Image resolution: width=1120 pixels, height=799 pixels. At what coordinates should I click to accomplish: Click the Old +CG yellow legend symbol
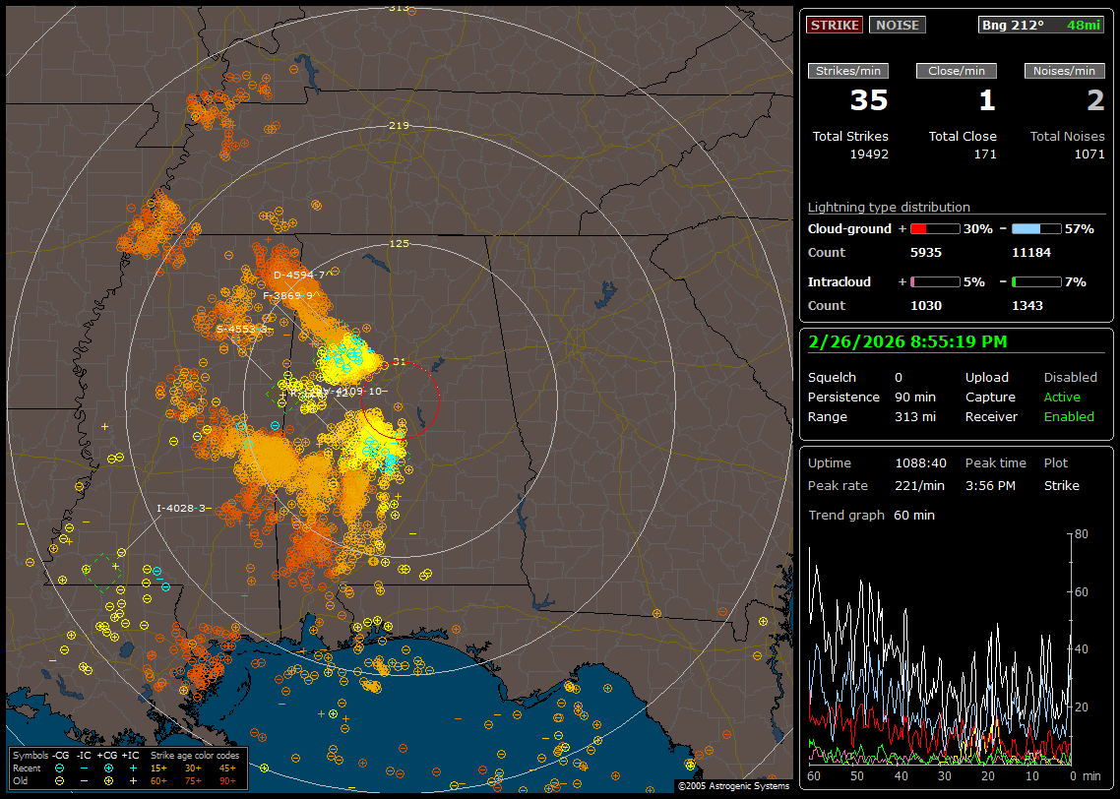pyautogui.click(x=109, y=780)
